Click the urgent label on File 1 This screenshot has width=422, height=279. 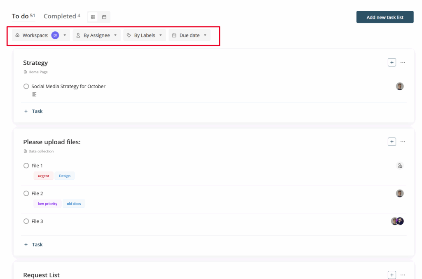pyautogui.click(x=43, y=176)
